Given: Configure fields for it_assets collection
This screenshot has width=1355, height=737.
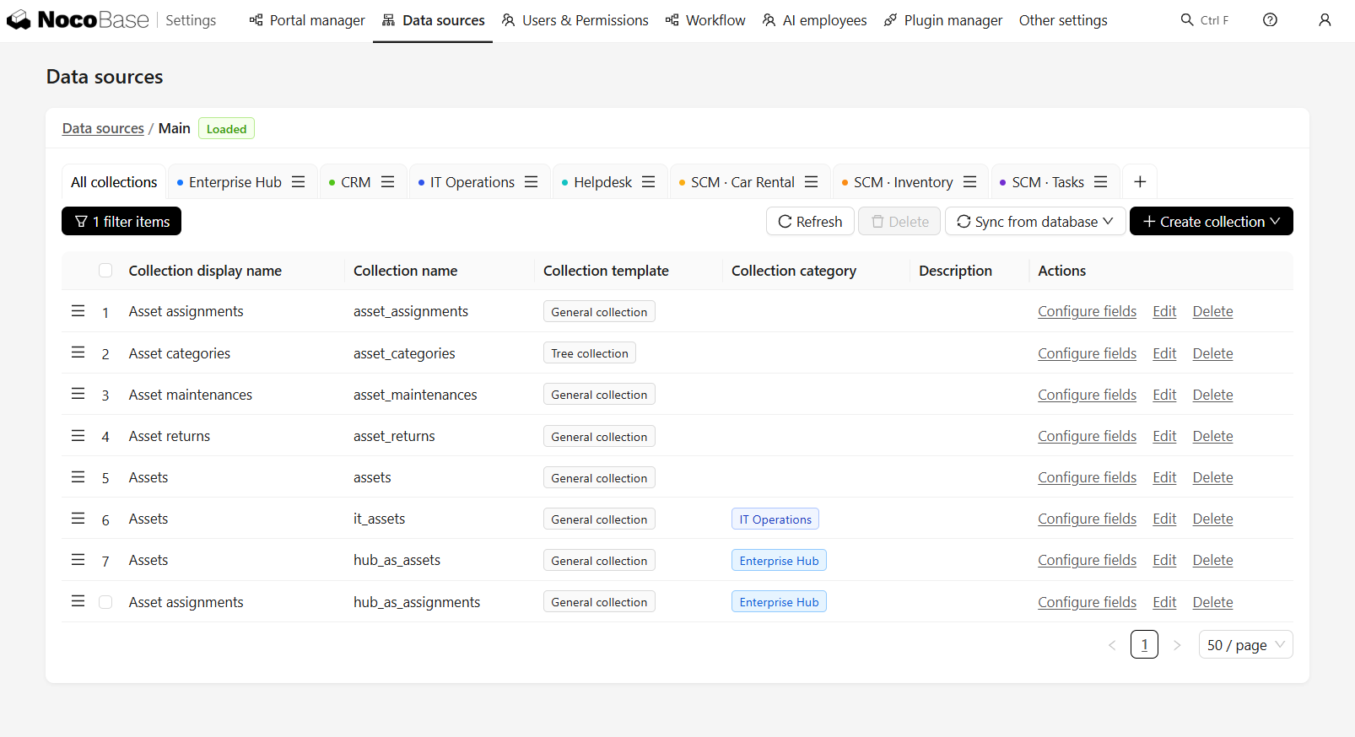Looking at the screenshot, I should click(x=1087, y=519).
